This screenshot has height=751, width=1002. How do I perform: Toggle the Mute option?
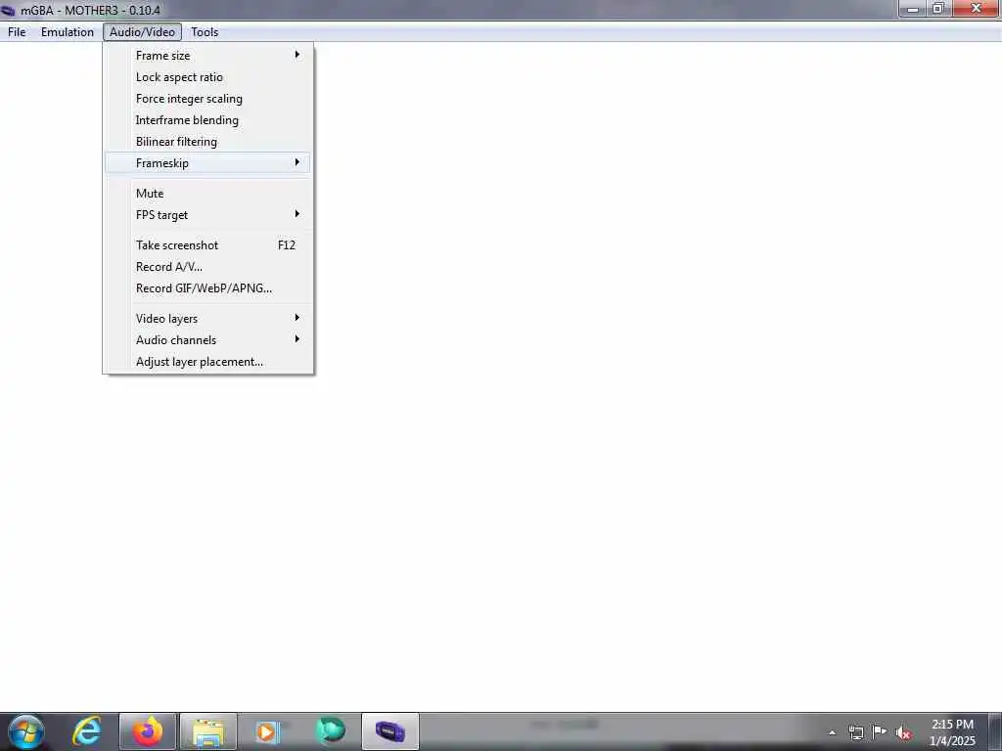coord(208,194)
